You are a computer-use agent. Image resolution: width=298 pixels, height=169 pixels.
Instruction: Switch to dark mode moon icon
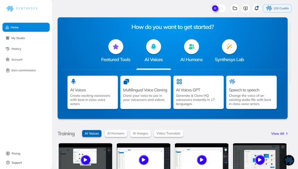tap(222, 8)
